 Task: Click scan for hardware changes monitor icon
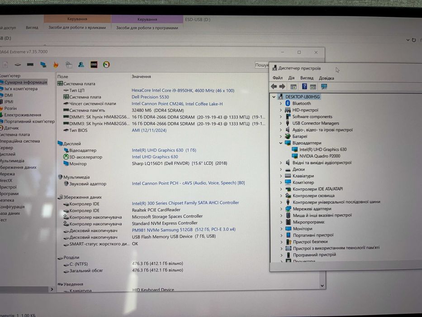tap(324, 86)
